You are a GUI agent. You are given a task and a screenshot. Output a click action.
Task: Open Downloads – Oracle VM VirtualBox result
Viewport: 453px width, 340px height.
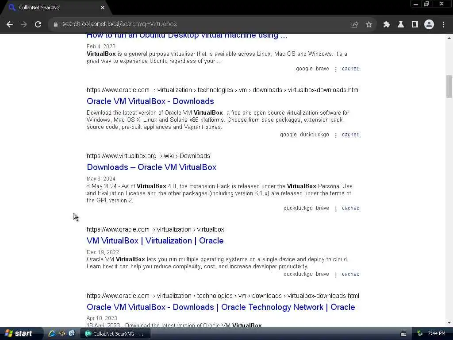[151, 167]
